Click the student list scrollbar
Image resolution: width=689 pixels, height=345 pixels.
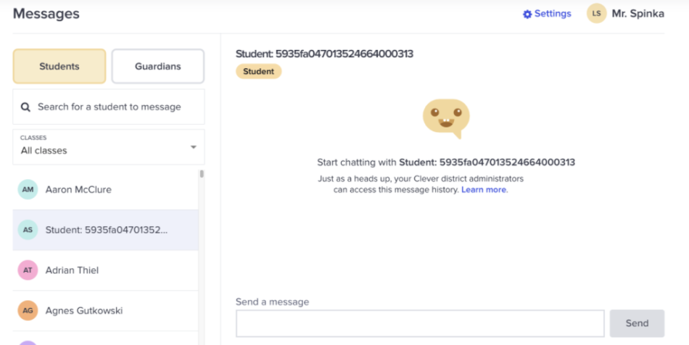tap(202, 175)
